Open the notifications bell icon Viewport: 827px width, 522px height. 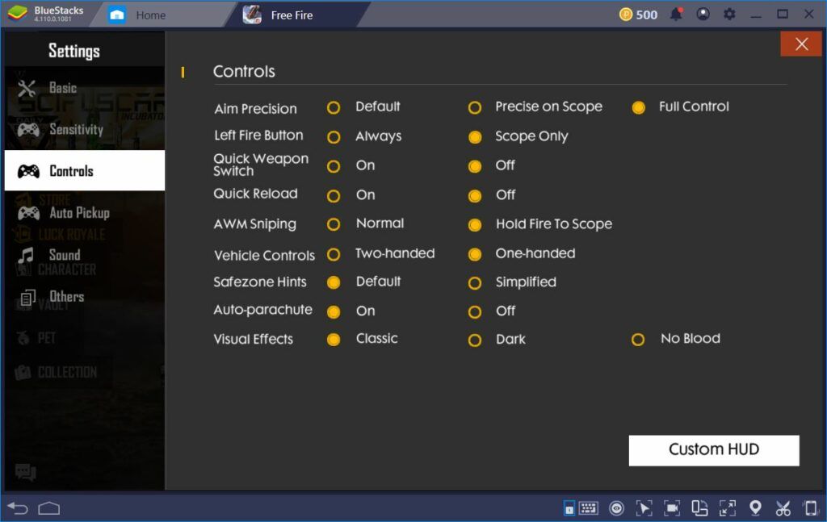coord(676,15)
